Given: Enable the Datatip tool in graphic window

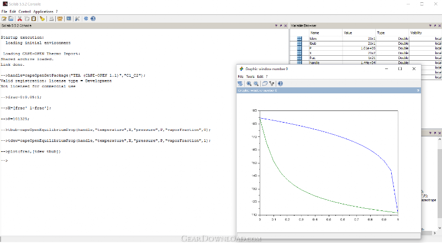Looking at the screenshot, I should [272, 83].
